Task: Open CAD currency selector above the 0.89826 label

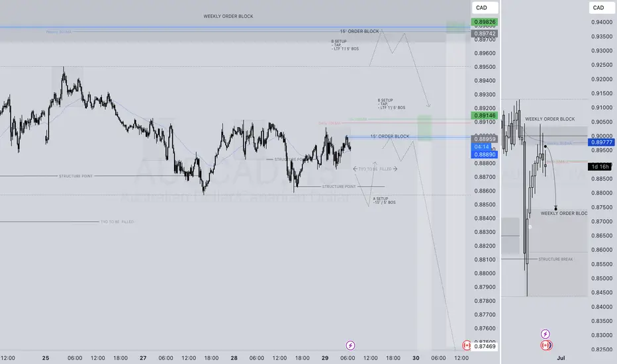Action: [485, 7]
